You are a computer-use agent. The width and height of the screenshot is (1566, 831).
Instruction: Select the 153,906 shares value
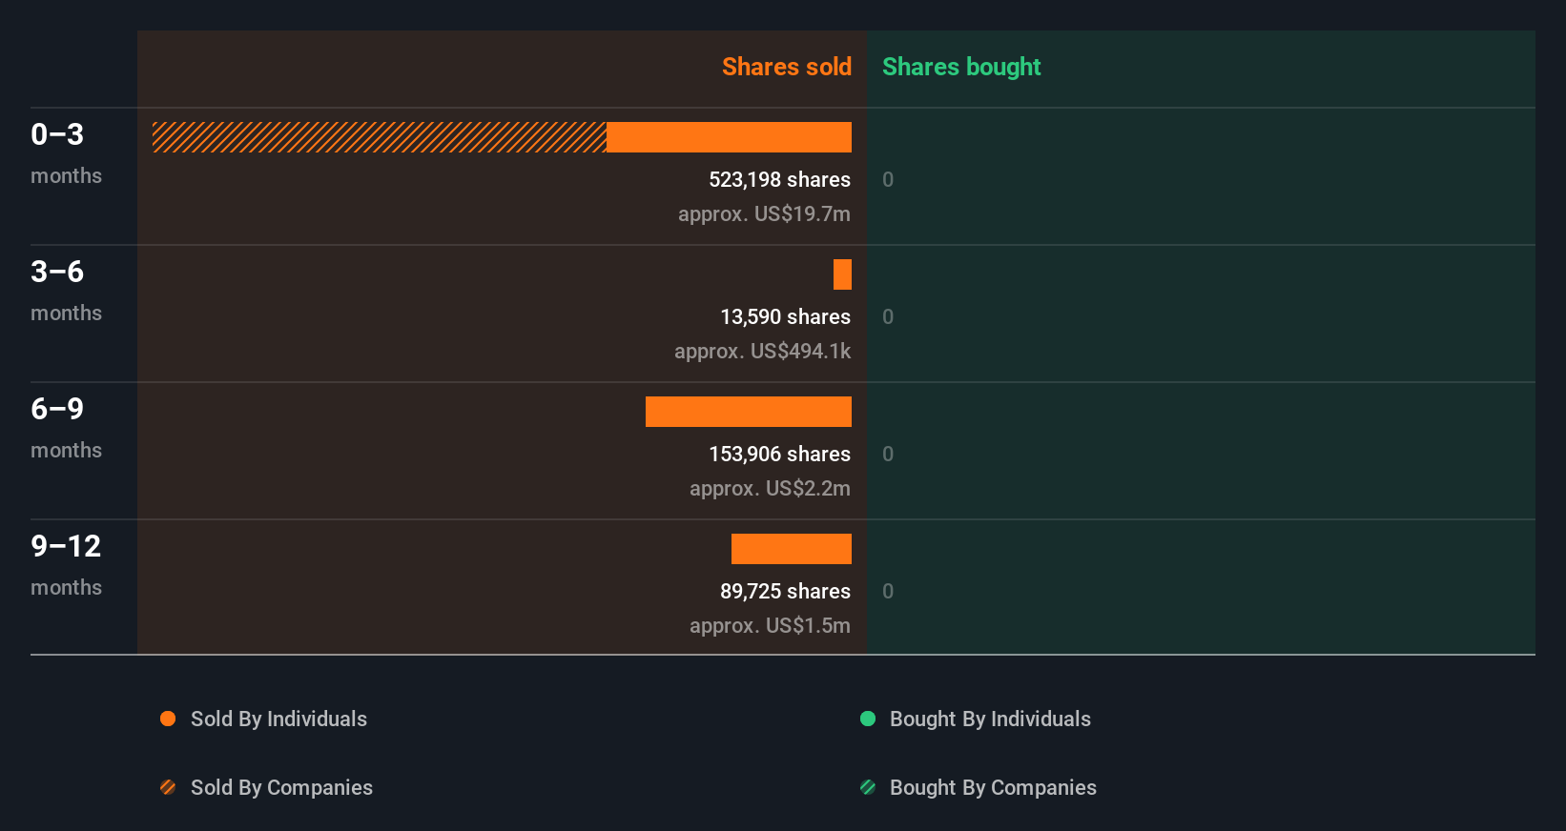(779, 454)
